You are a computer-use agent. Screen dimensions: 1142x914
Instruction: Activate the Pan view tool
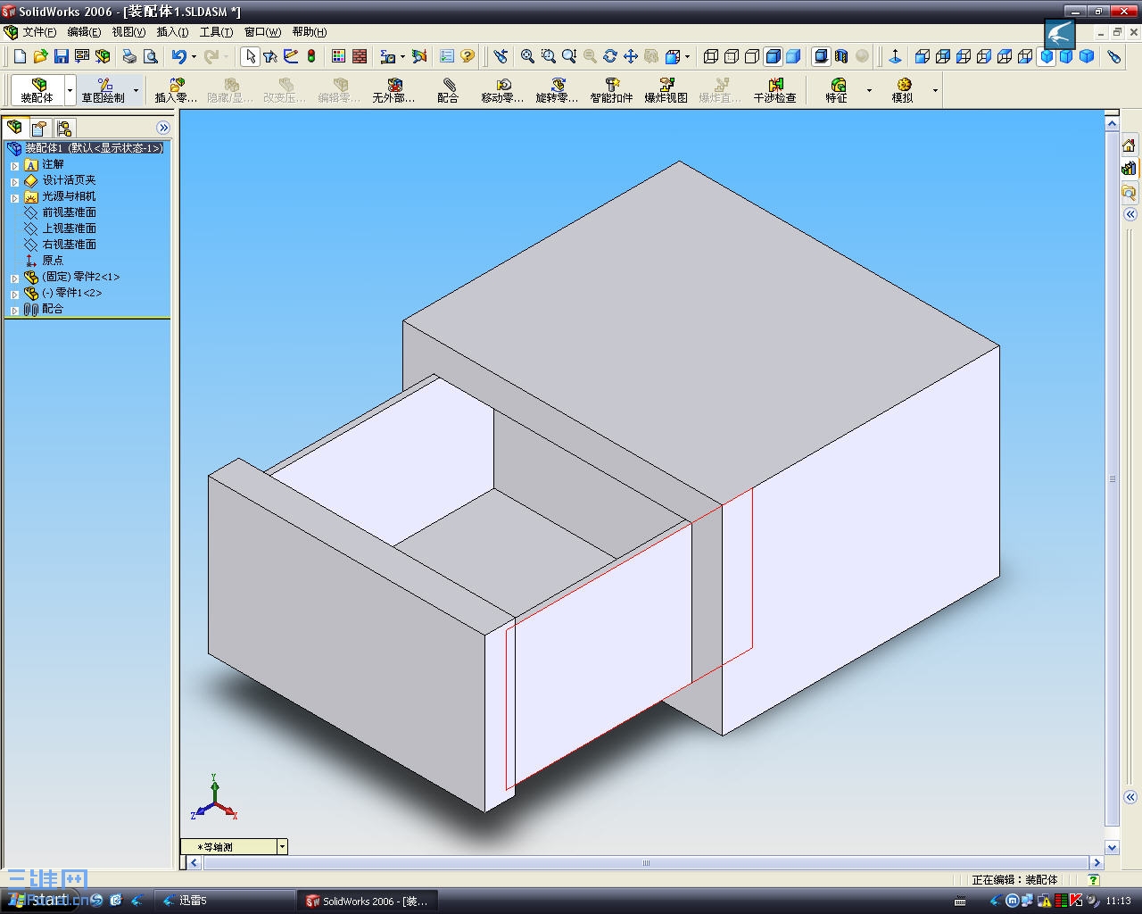(x=631, y=56)
